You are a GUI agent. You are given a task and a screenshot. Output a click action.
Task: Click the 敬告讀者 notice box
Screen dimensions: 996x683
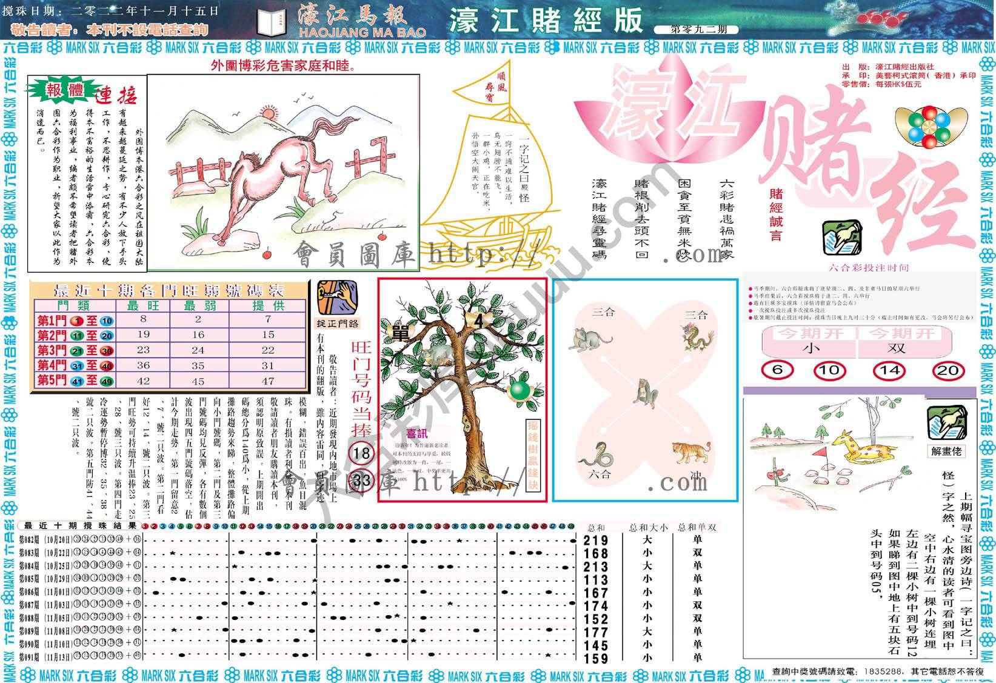(x=109, y=28)
